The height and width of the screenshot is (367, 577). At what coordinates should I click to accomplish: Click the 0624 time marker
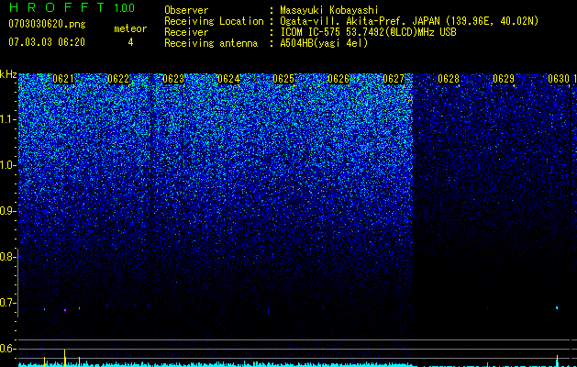(228, 79)
